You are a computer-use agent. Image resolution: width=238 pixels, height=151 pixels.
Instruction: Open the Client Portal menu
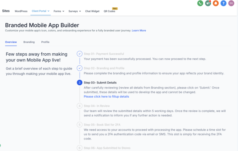pos(39,11)
